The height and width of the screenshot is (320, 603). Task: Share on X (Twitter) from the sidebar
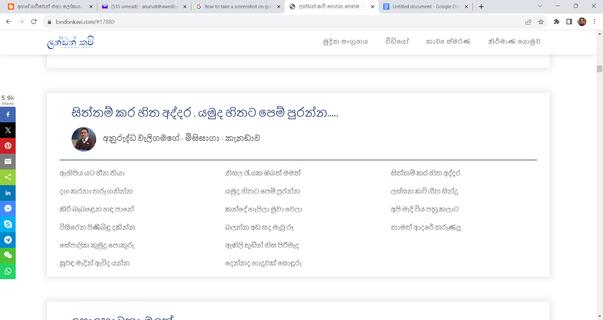point(8,130)
